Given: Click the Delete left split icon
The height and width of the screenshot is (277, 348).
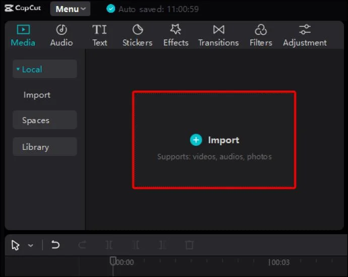Looking at the screenshot, I should pos(136,245).
